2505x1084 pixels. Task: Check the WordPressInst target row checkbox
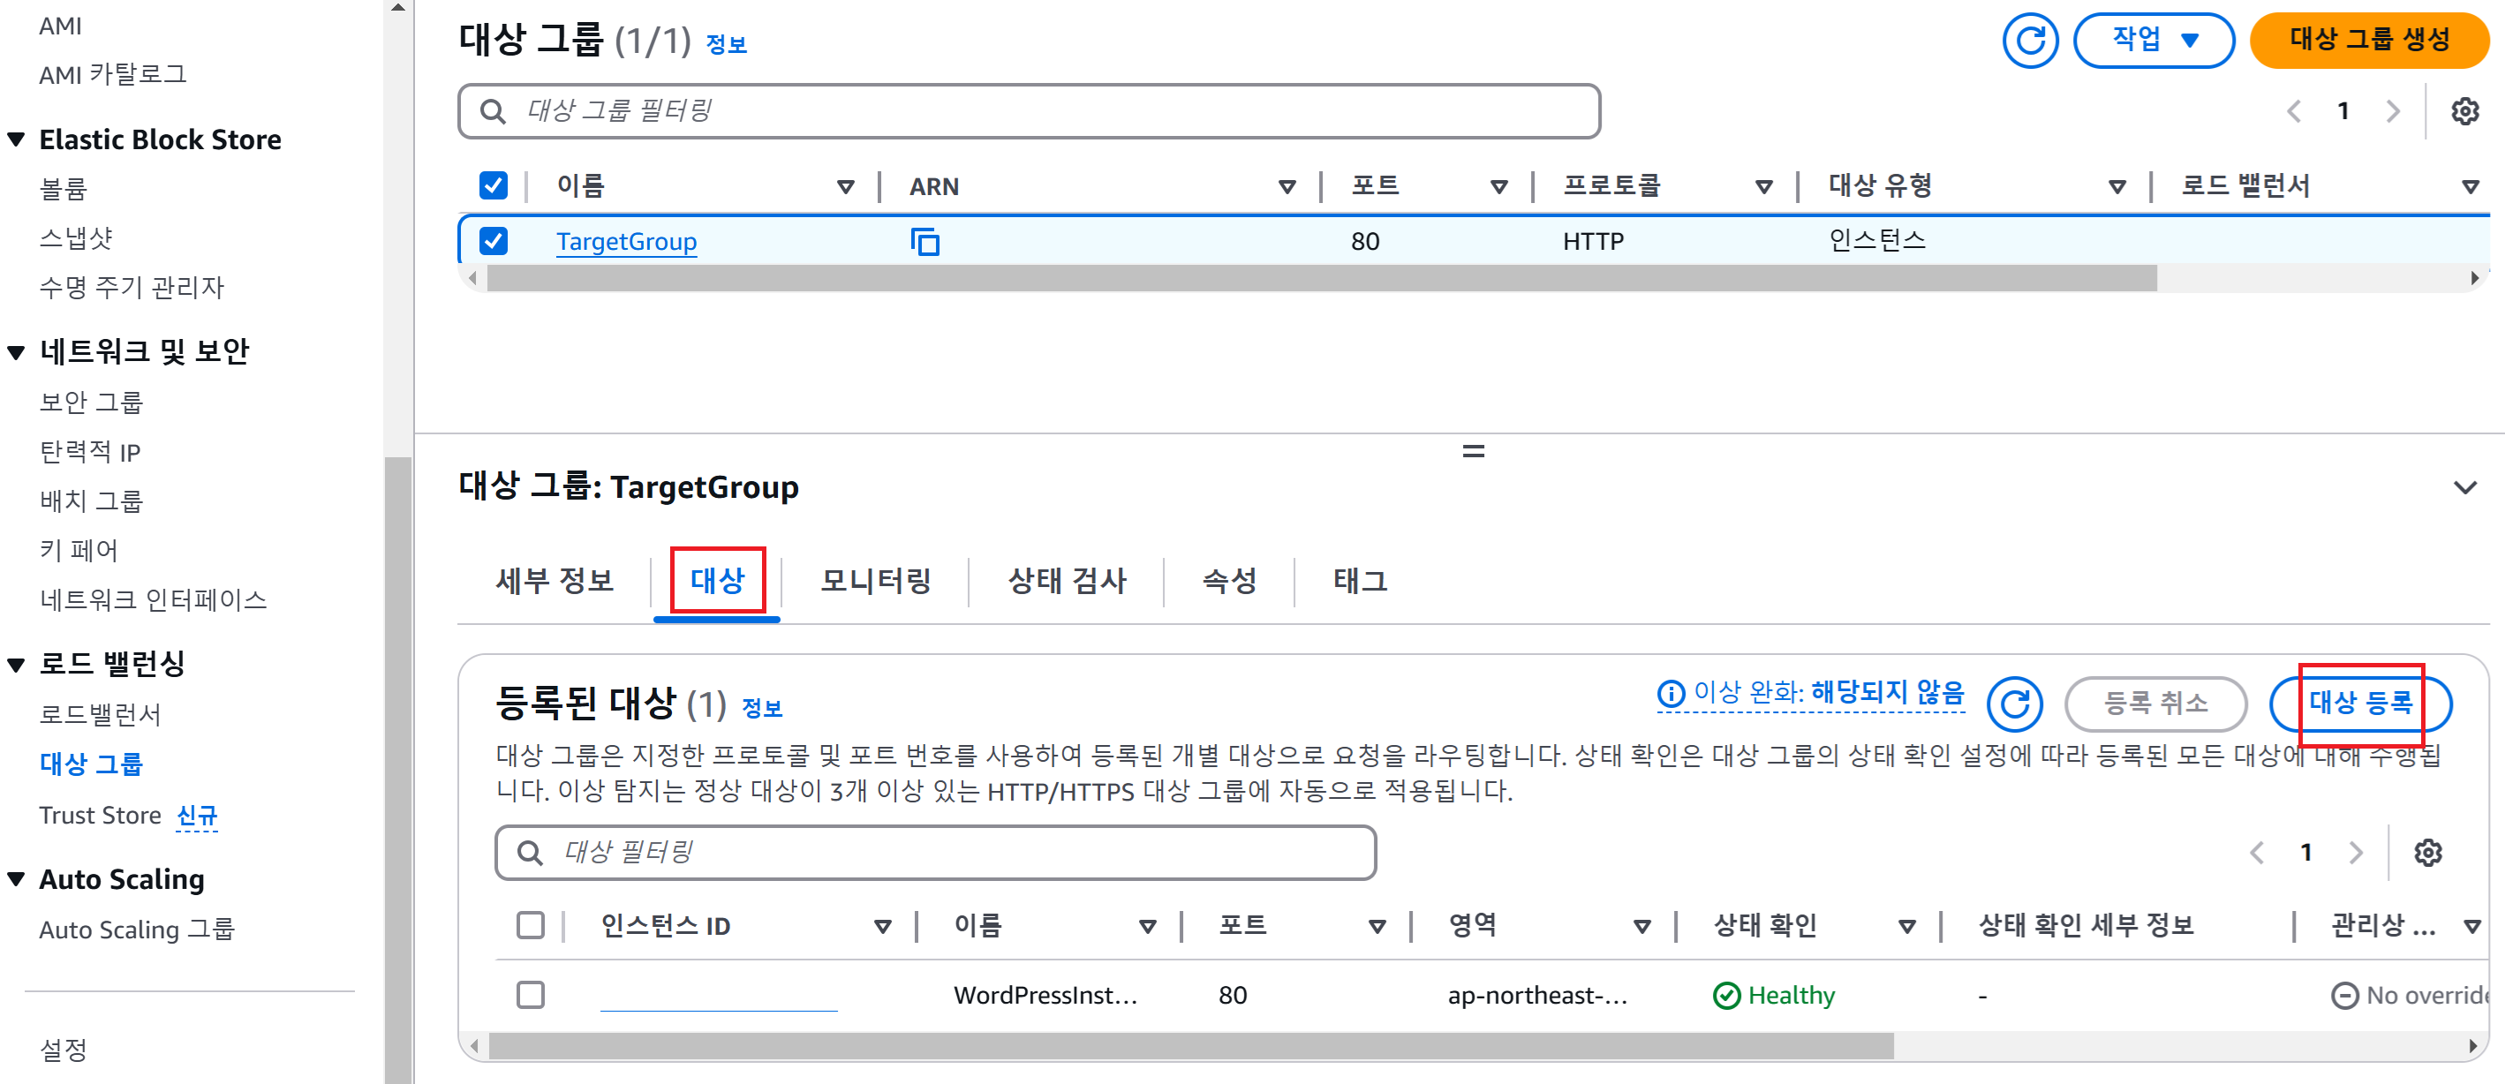pos(530,995)
